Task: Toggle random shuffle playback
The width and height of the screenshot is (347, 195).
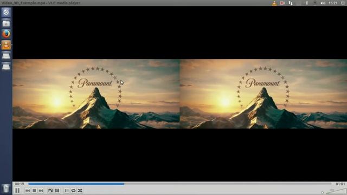Action: 80,191
